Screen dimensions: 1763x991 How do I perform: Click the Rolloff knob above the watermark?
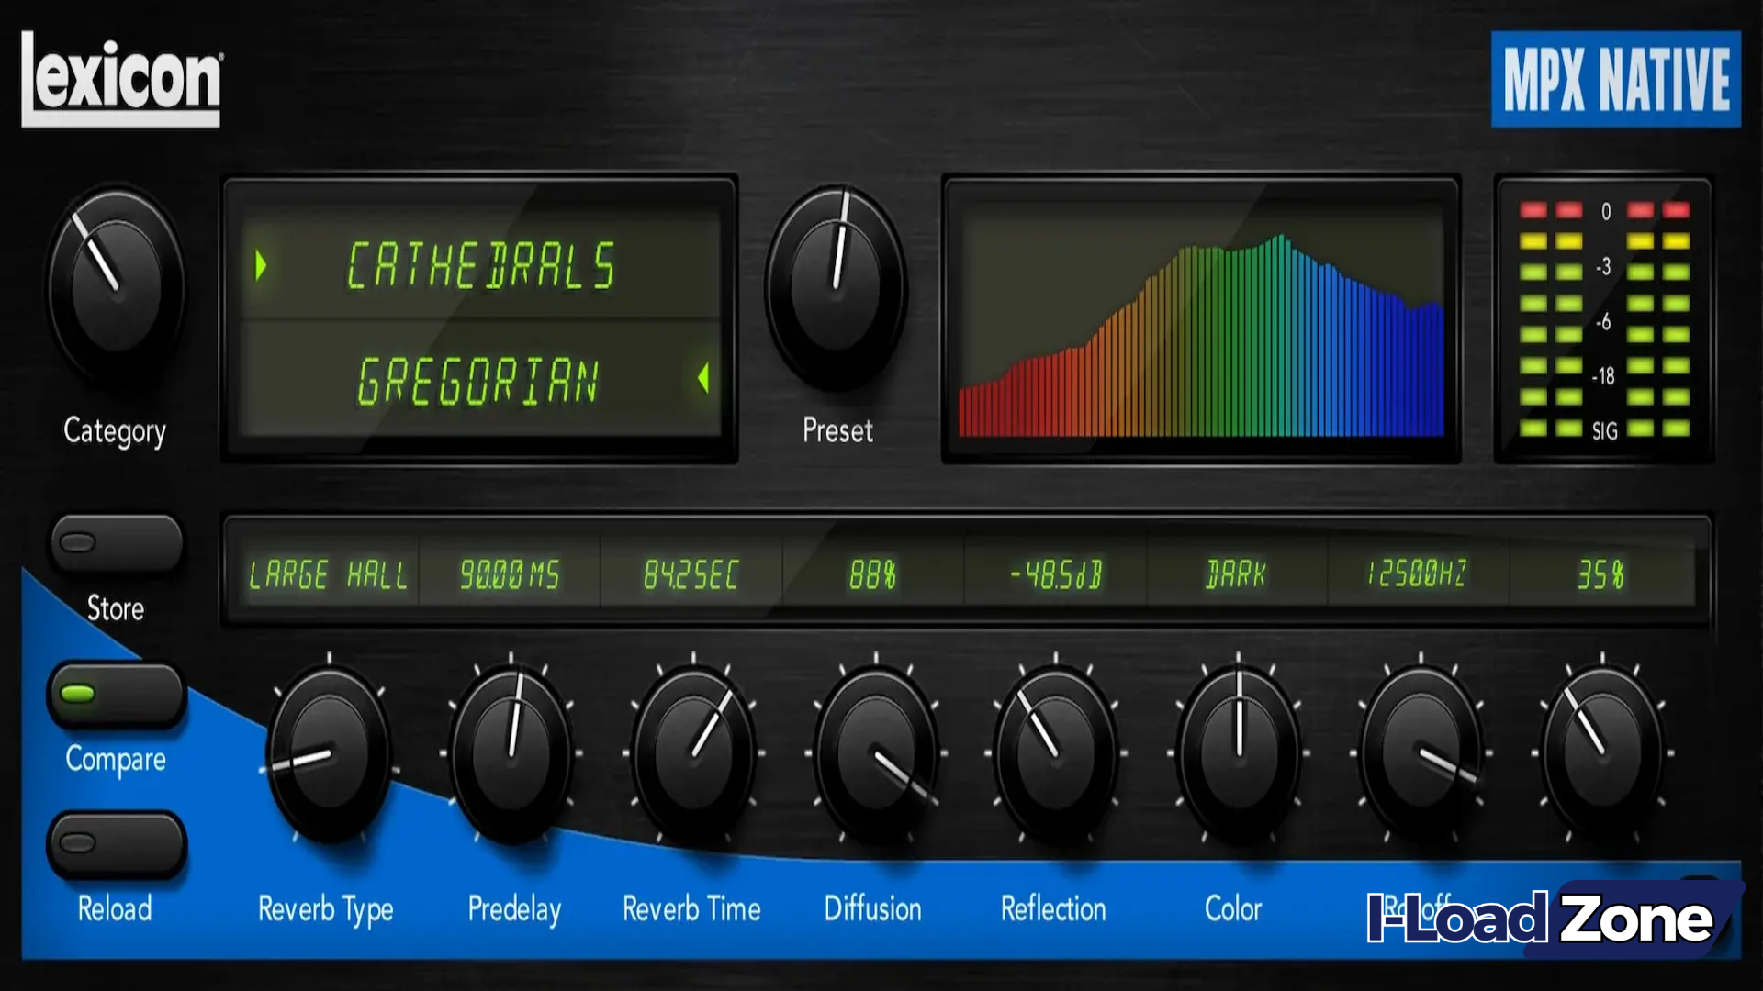pyautogui.click(x=1421, y=754)
